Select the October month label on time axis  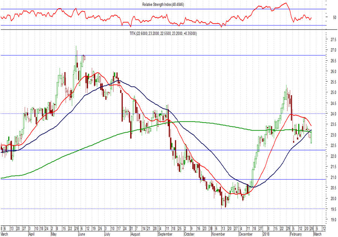189,234
